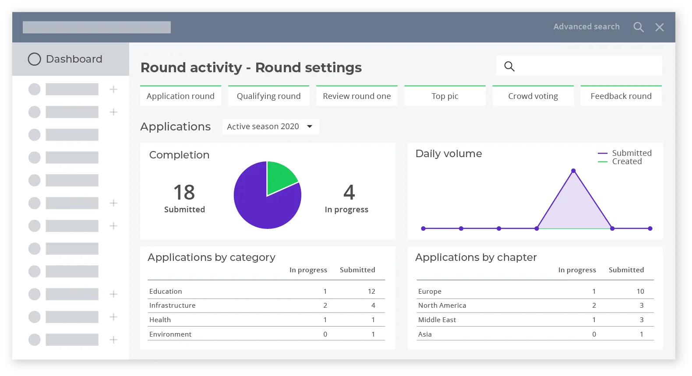Switch to the Application round tab
Screen dimensions: 692x376
[180, 96]
